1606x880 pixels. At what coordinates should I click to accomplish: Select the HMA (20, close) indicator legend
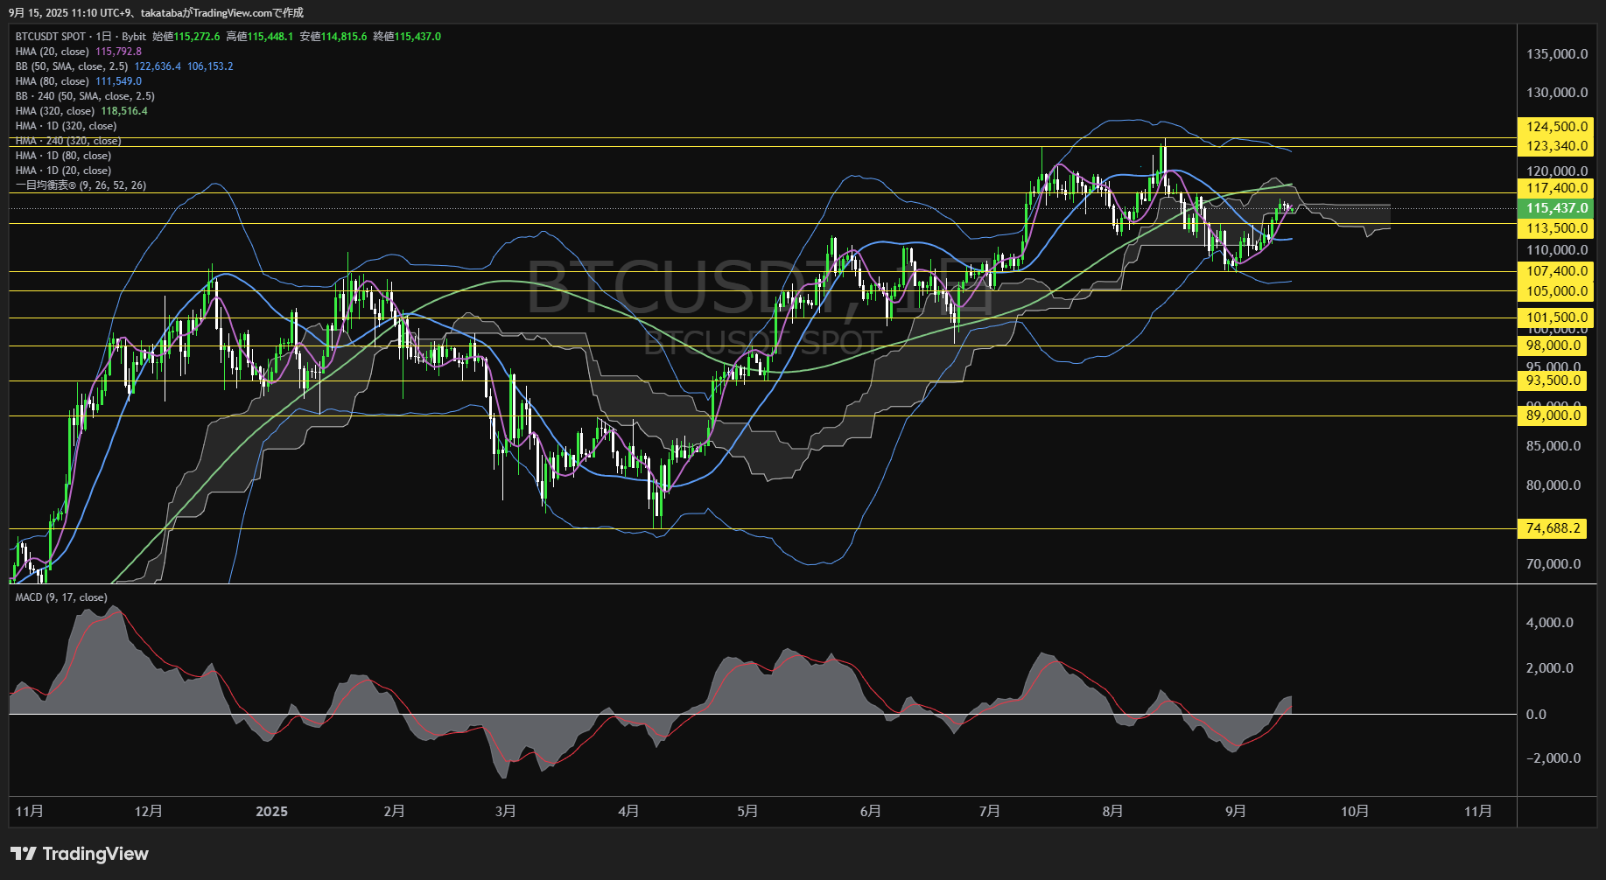[53, 52]
